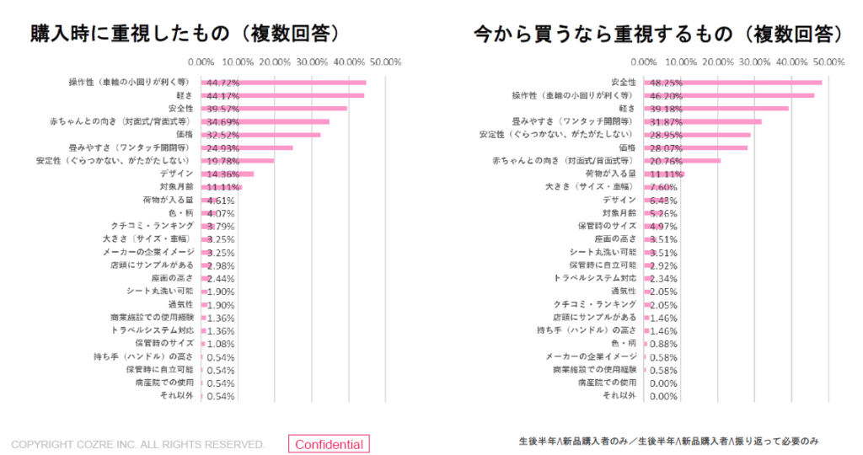Screen dimensions: 863x455
Task: Click the 32.52% 価格 bar in left chart
Action: click(261, 135)
